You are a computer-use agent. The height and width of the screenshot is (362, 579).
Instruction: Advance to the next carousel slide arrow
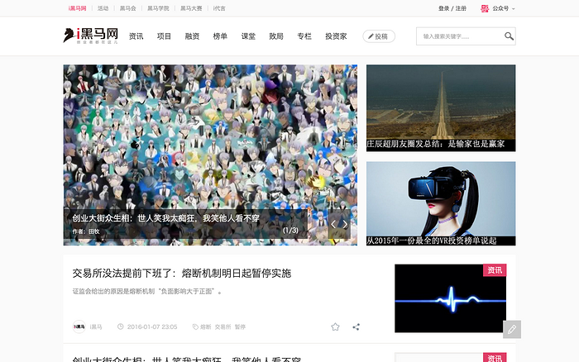coord(346,224)
